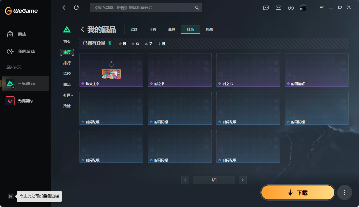Open the chat messages icon
The image size is (359, 207).
pos(266,8)
